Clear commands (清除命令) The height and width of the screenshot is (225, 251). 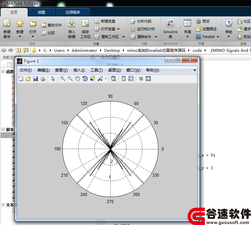pyautogui.click(x=141, y=37)
